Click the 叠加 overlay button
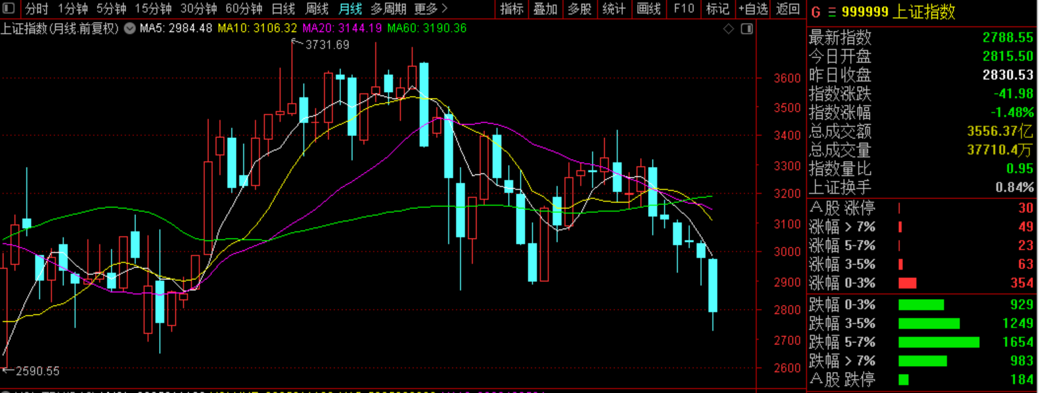1039x393 pixels. 545,9
